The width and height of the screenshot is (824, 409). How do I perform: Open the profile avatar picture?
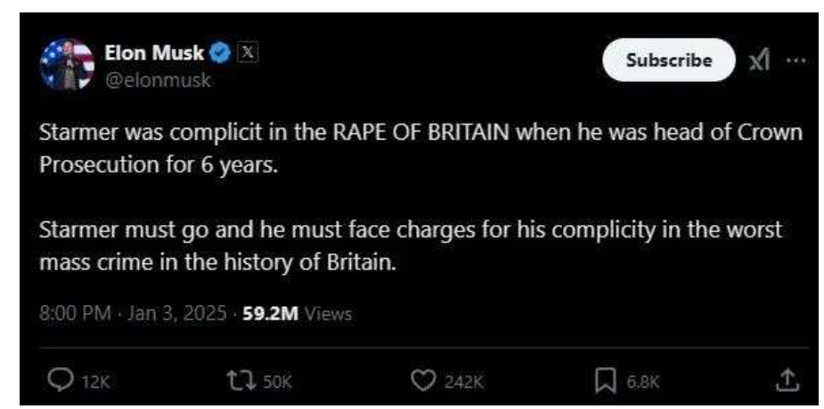point(67,65)
